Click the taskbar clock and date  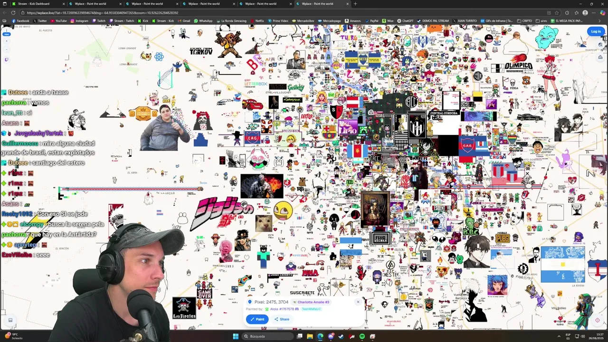[596, 336]
